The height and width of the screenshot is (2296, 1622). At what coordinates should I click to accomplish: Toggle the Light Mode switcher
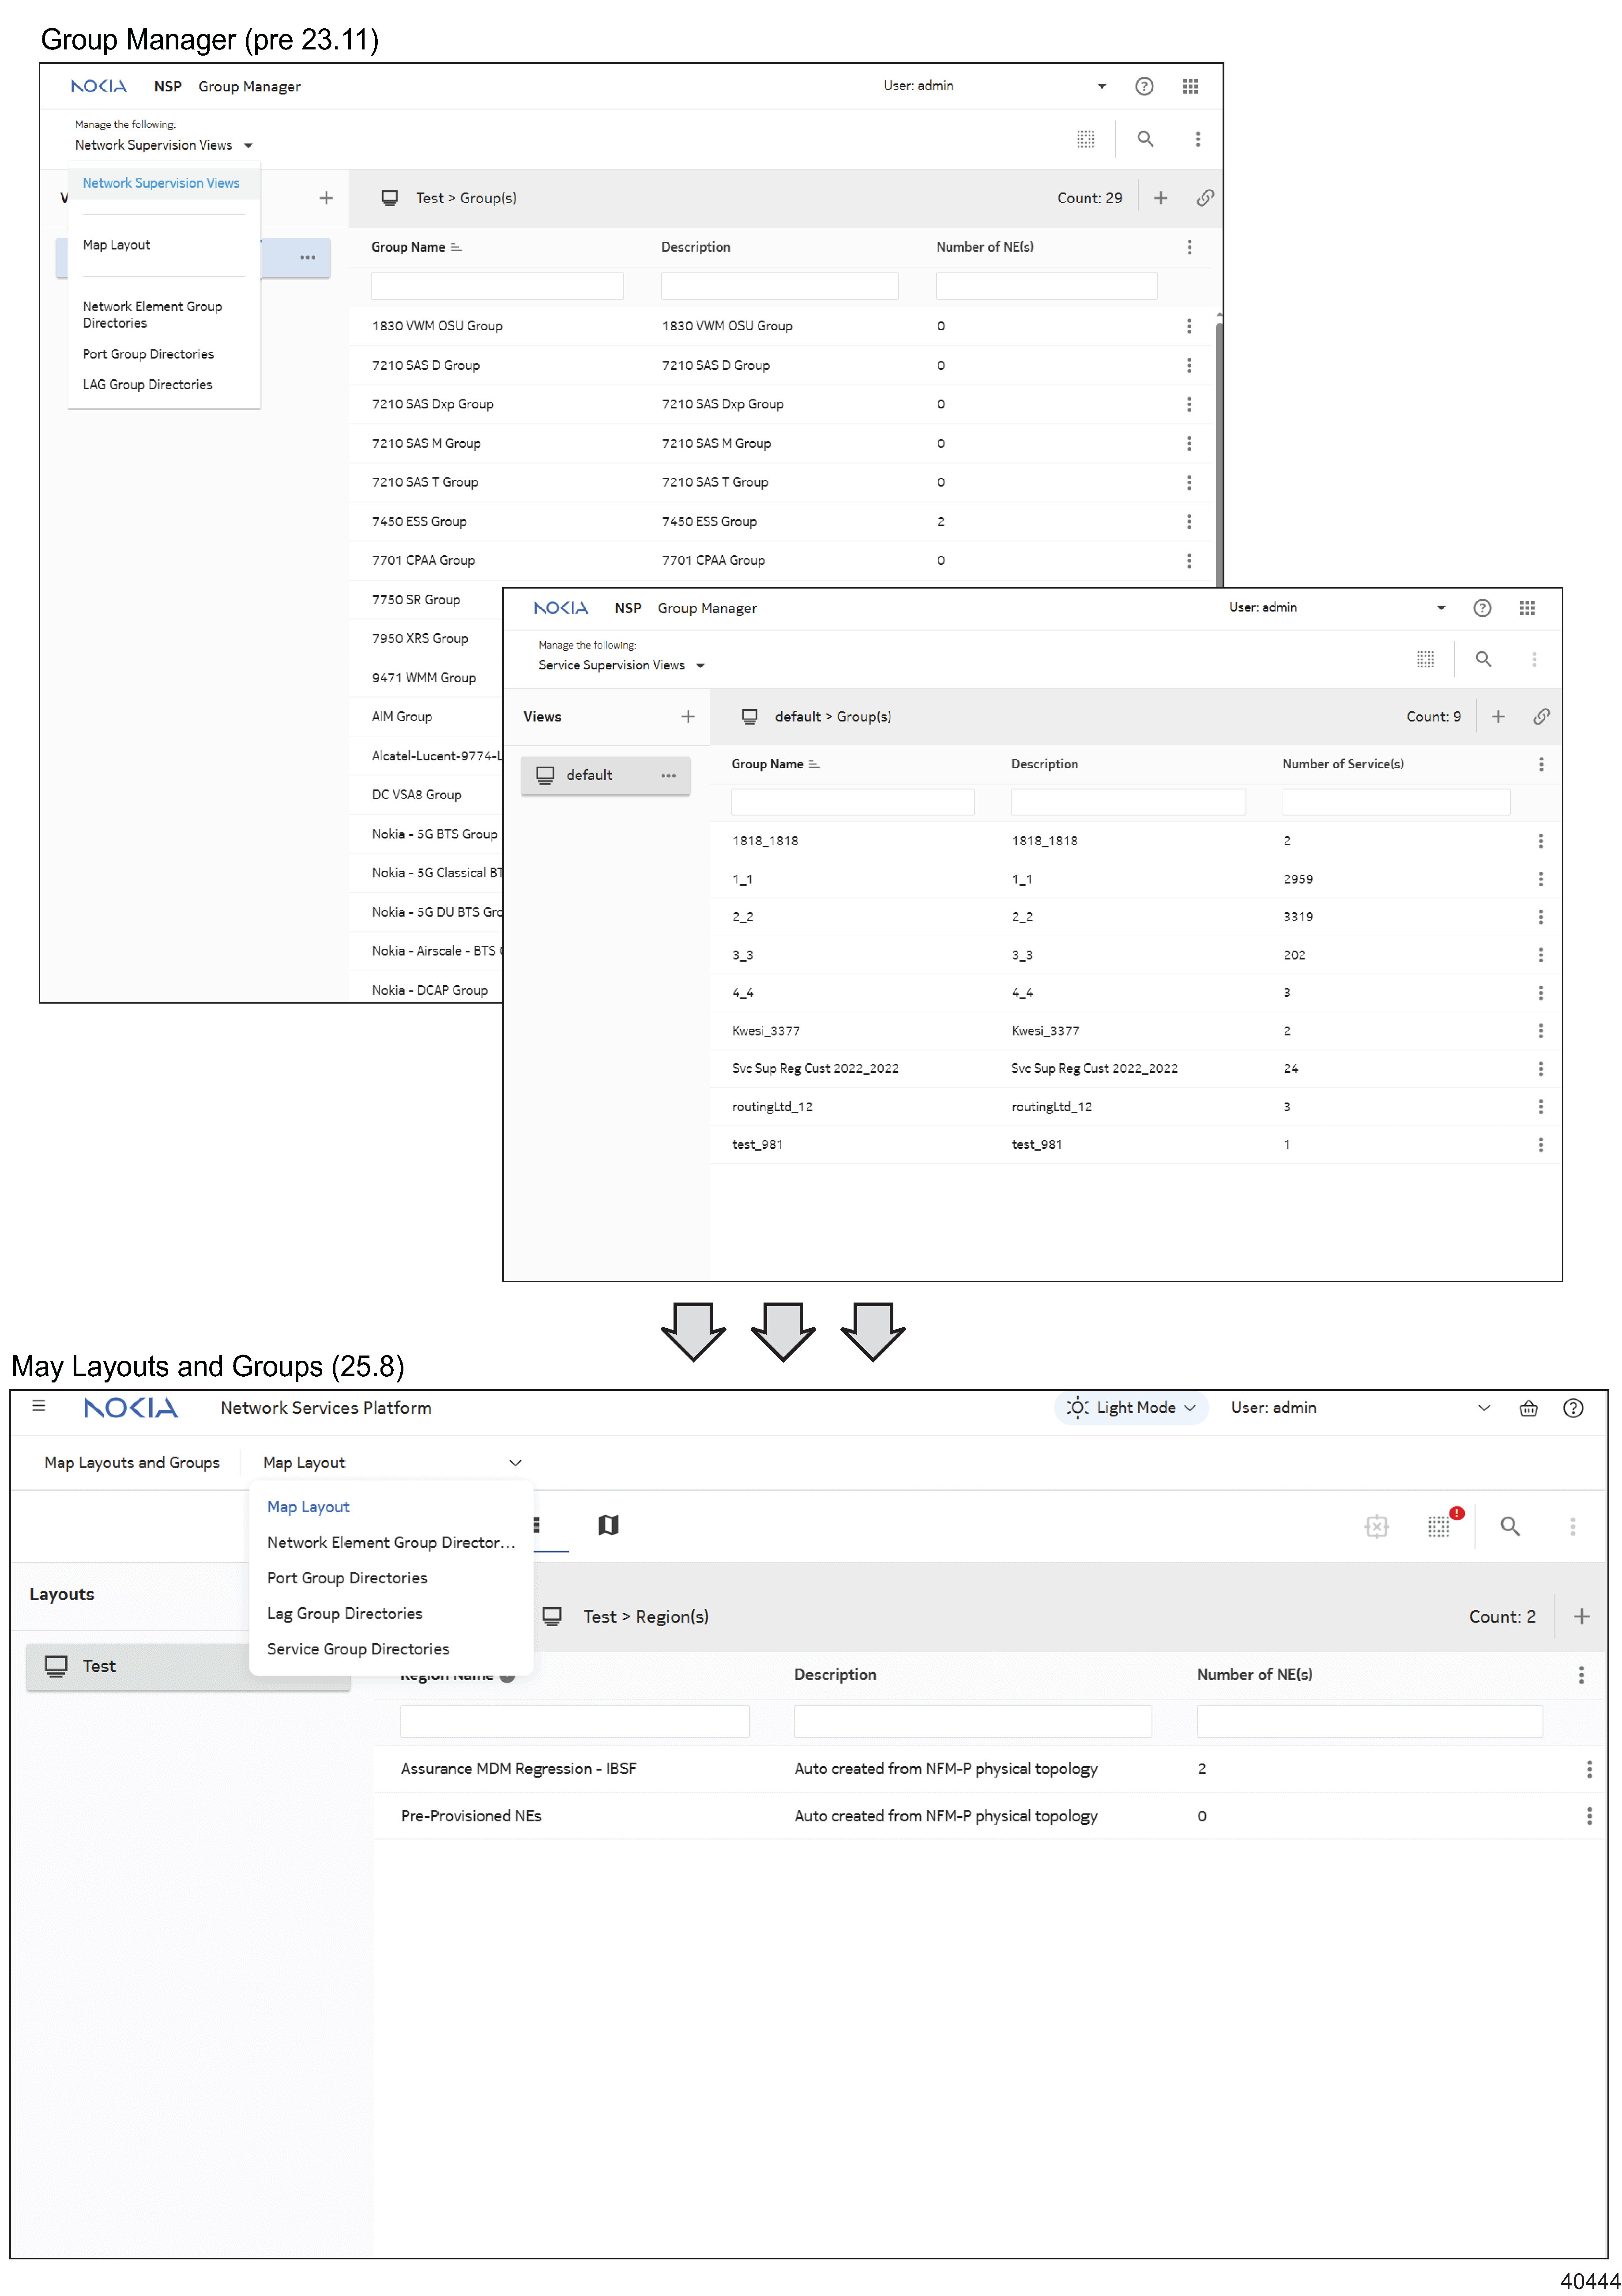click(x=1131, y=1408)
